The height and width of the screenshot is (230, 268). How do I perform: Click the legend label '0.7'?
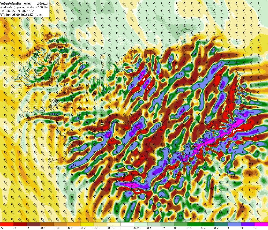216,228
